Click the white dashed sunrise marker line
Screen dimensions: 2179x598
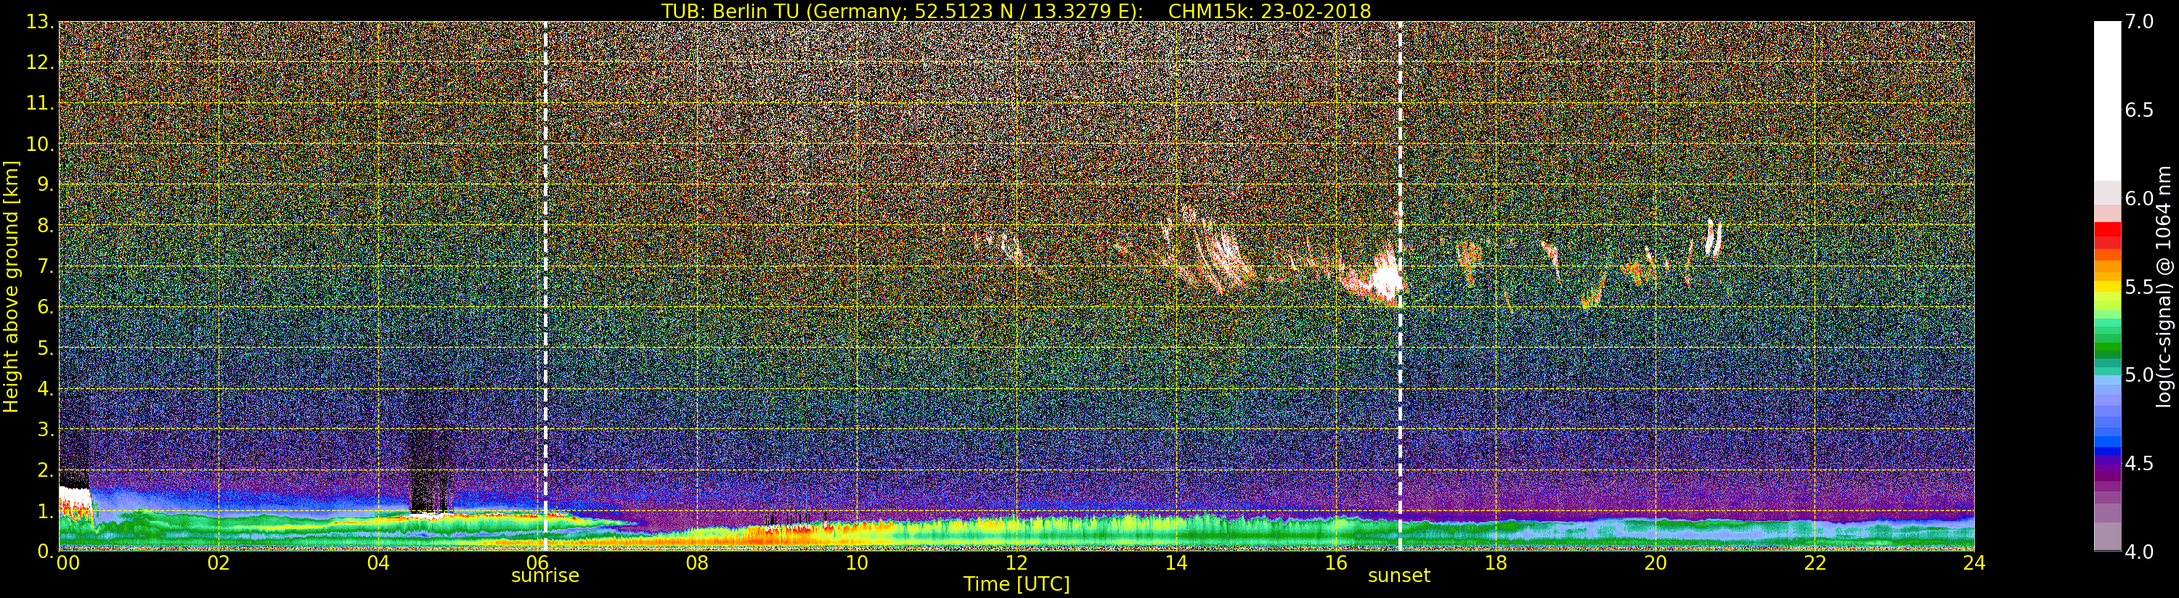545,286
